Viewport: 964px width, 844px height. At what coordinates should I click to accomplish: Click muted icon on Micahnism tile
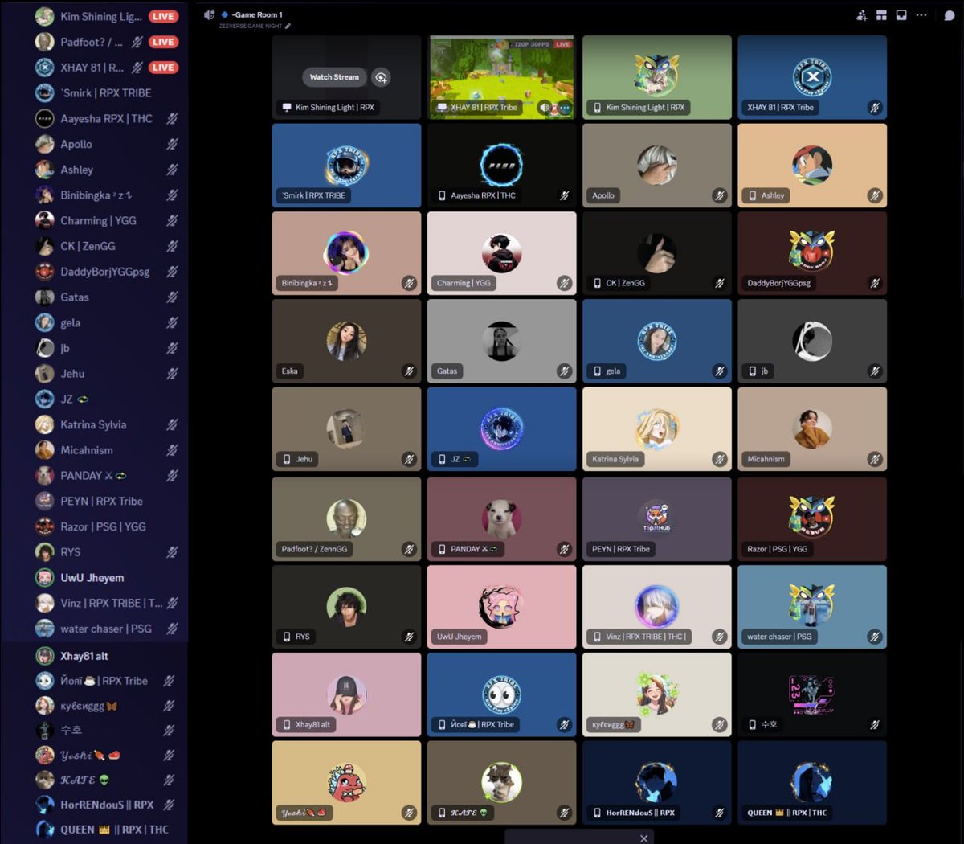[875, 459]
